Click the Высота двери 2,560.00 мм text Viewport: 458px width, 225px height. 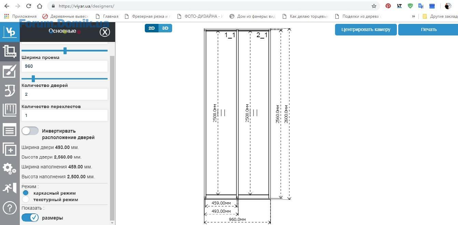[52, 157]
